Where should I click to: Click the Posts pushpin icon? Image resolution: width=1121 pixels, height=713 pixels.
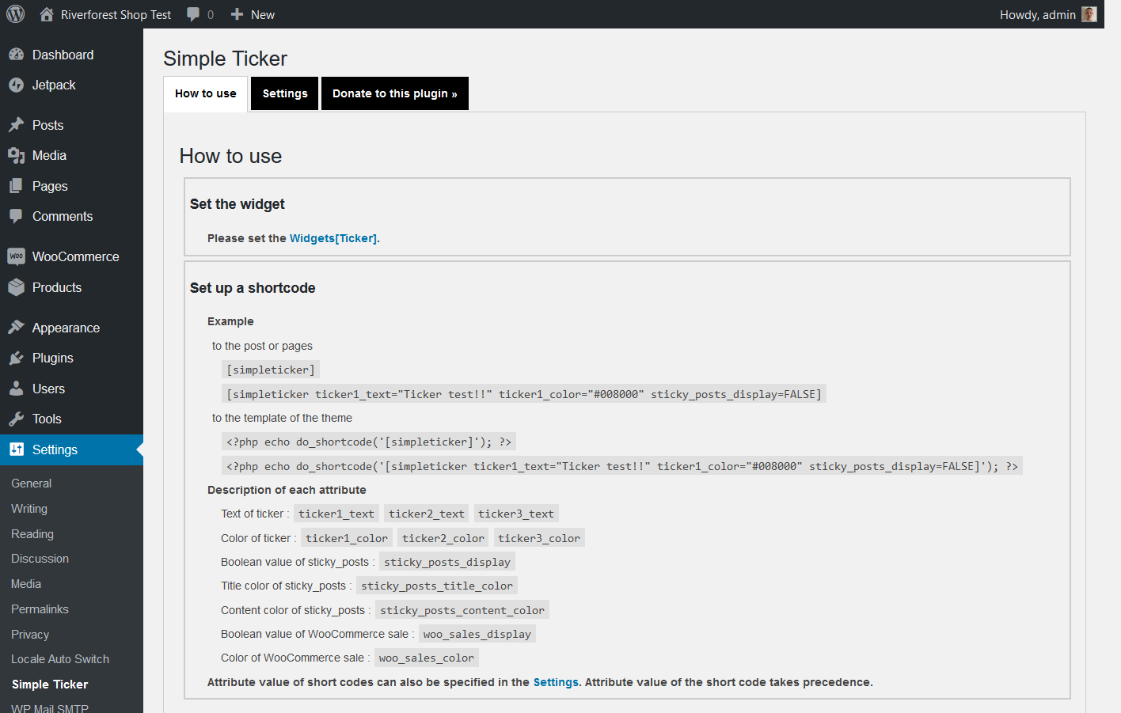coord(16,125)
